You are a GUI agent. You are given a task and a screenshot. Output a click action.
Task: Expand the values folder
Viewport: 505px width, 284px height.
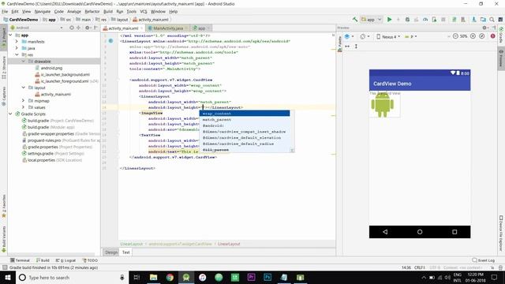(23, 107)
